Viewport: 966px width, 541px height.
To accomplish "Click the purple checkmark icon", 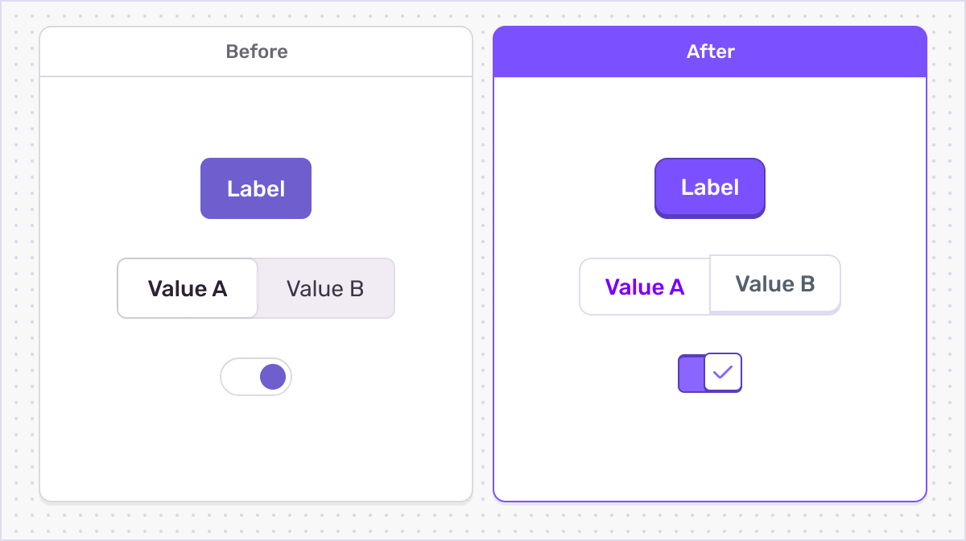I will (x=722, y=372).
